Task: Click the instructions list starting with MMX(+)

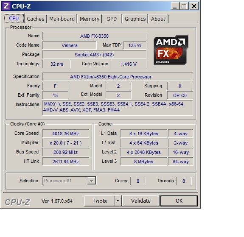Action: click(118, 108)
